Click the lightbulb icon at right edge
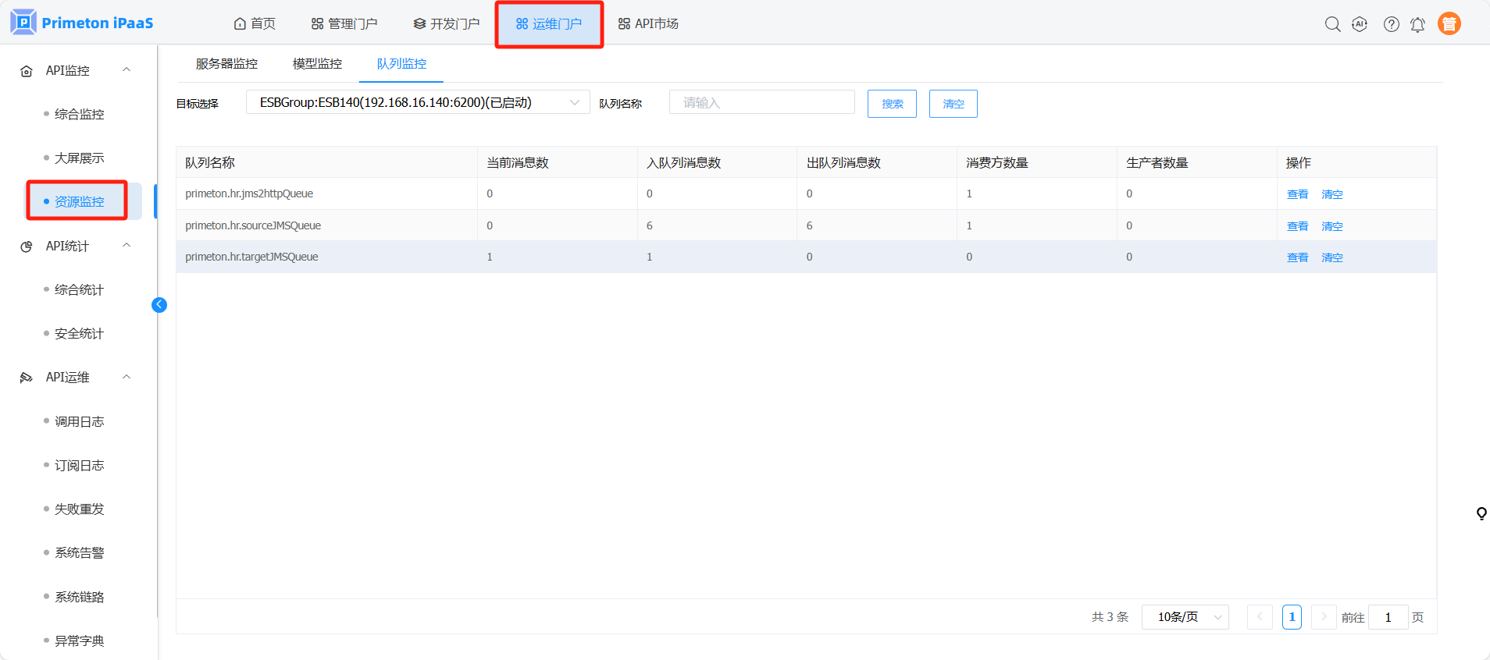1490x660 pixels. (x=1481, y=513)
